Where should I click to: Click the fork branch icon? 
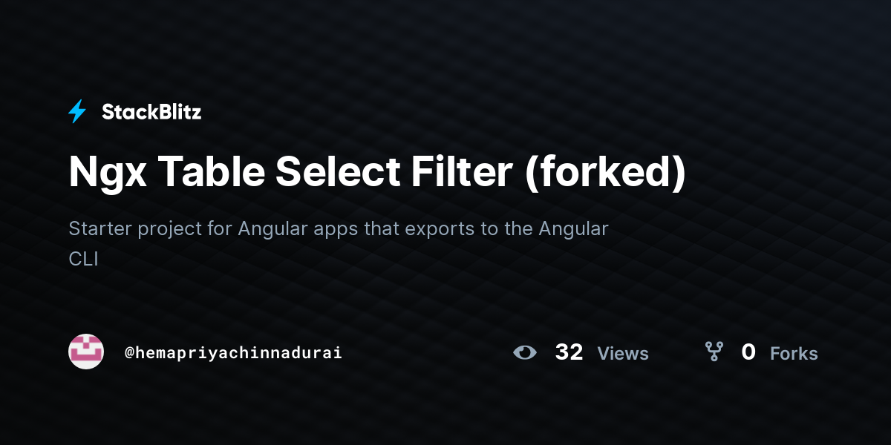click(714, 352)
